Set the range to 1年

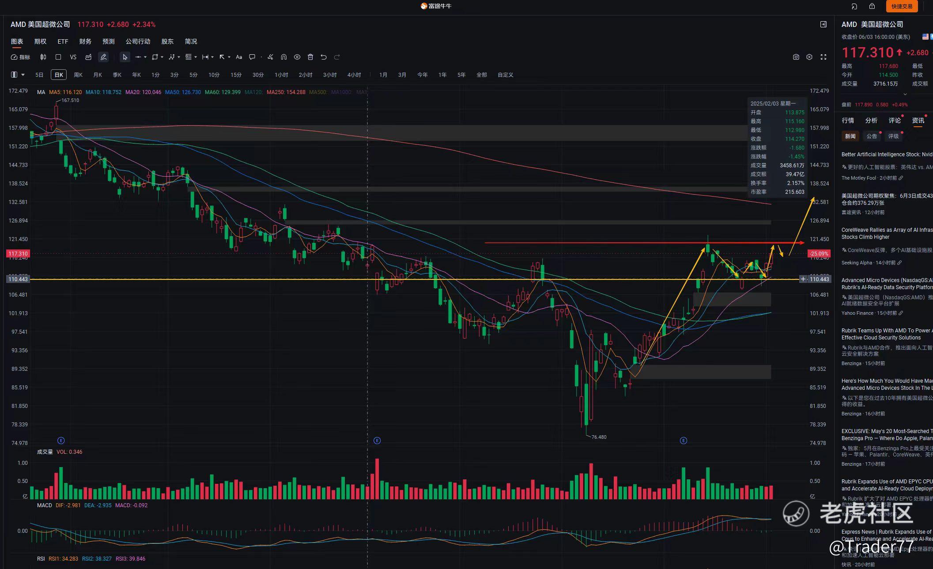point(442,75)
